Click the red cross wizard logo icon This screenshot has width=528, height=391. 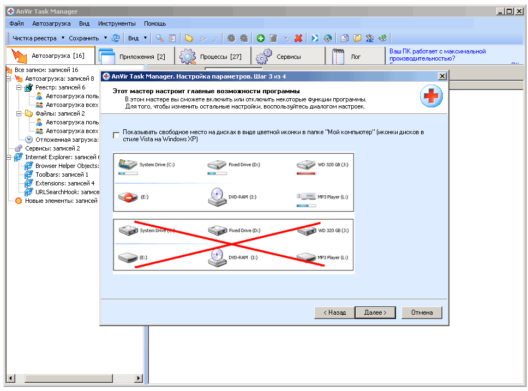tap(431, 97)
